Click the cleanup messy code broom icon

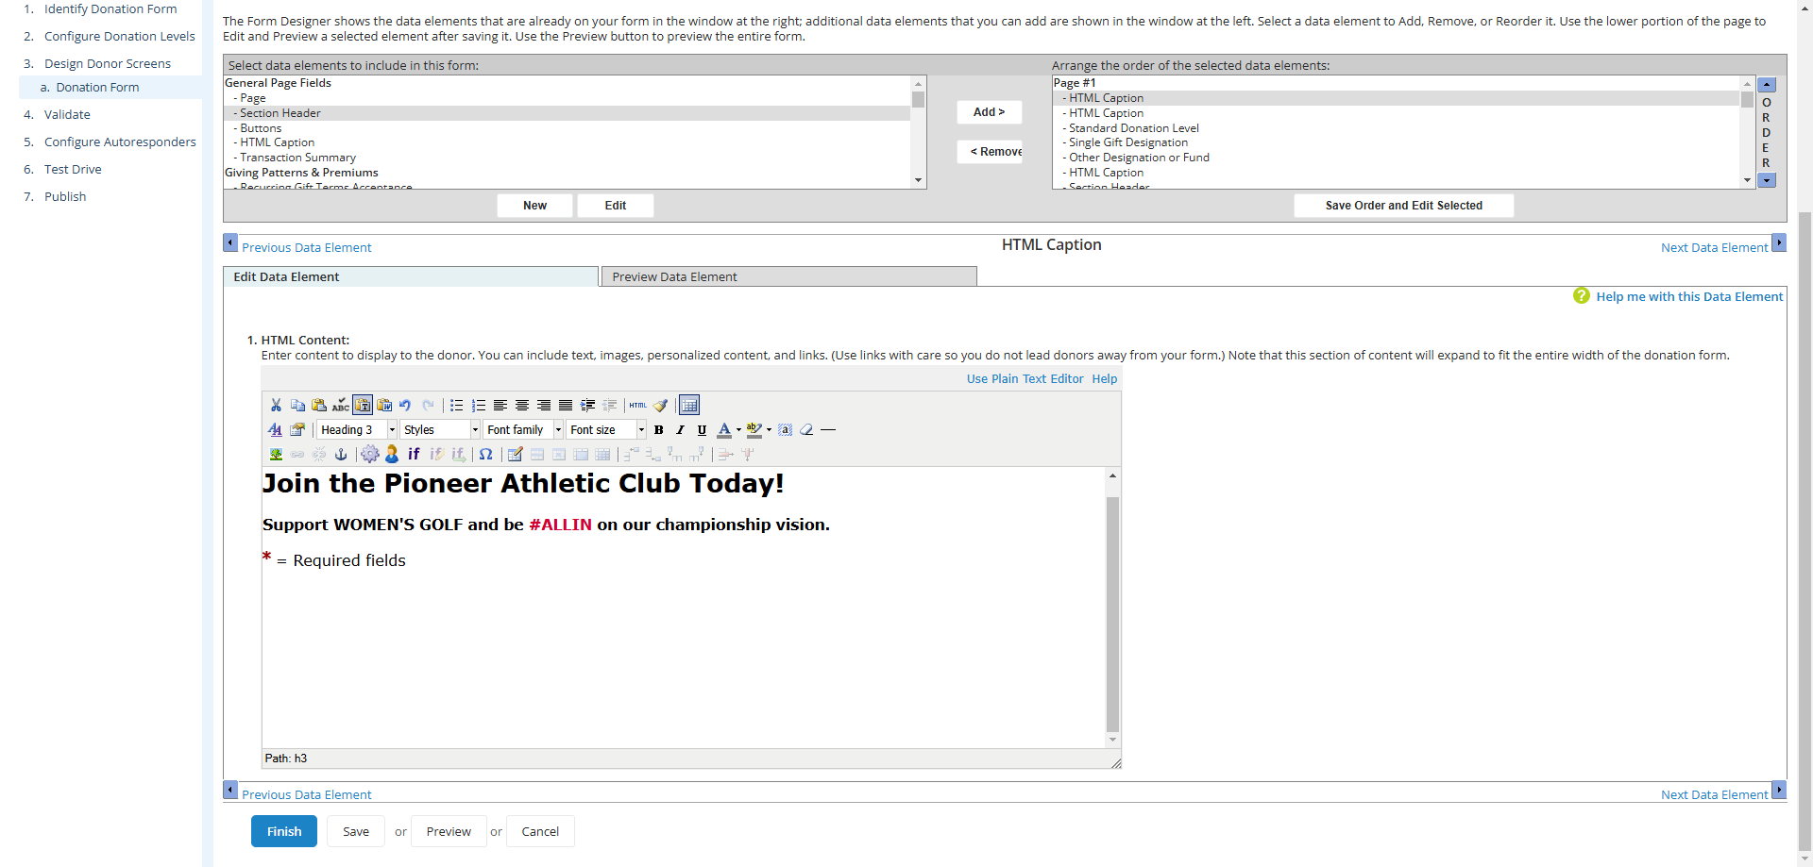660,405
